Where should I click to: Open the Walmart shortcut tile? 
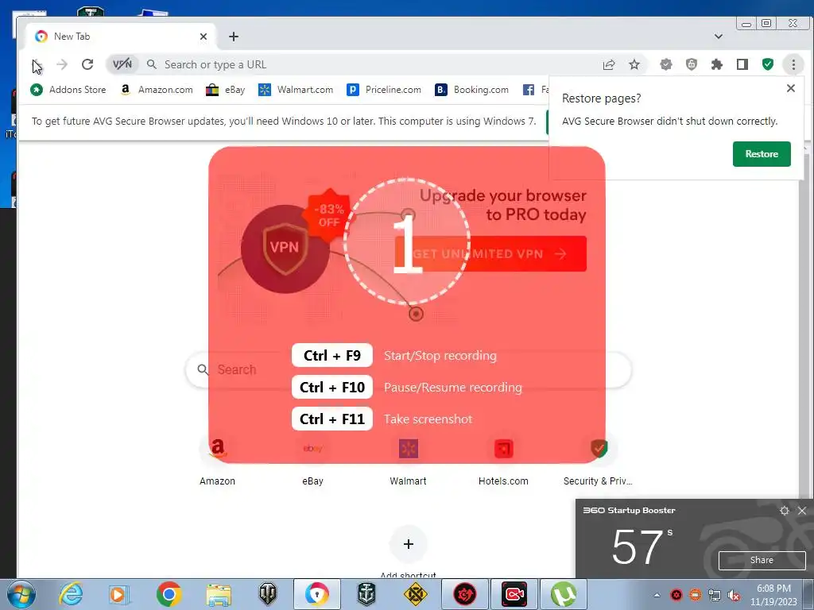(408, 459)
